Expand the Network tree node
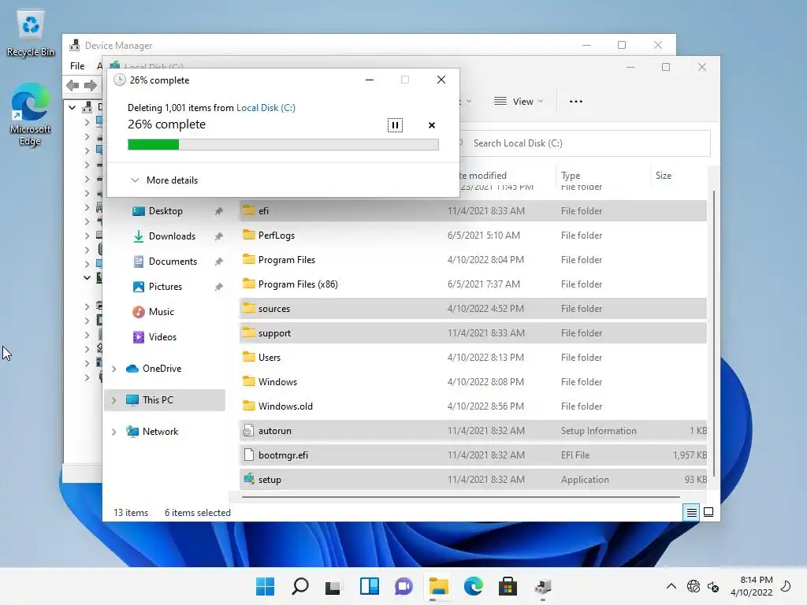The width and height of the screenshot is (807, 605). click(x=114, y=432)
